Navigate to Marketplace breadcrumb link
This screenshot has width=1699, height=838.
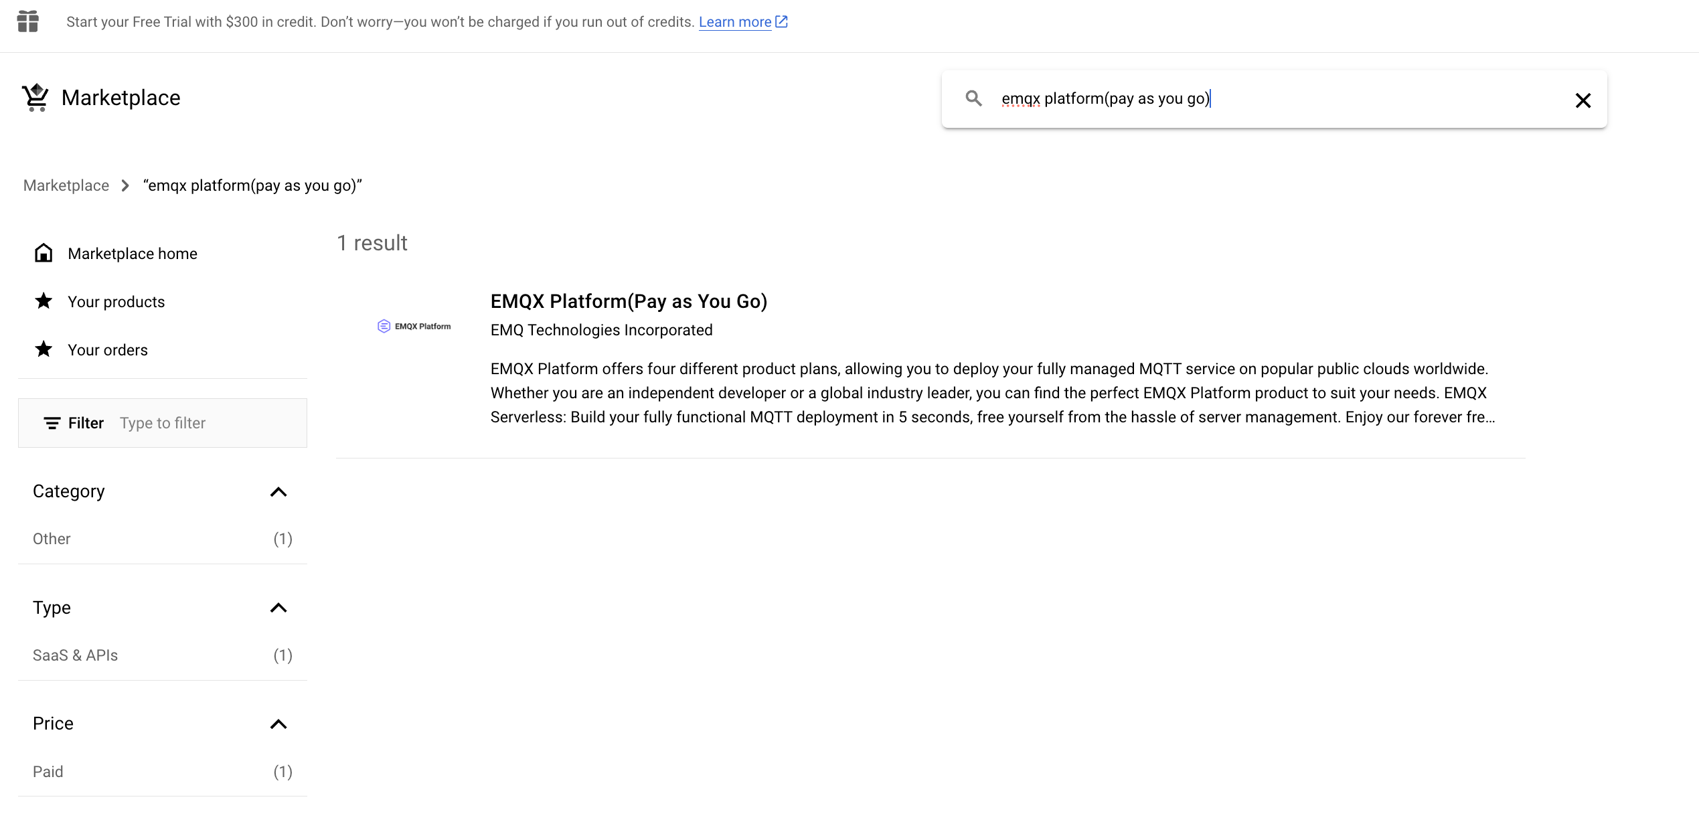66,184
